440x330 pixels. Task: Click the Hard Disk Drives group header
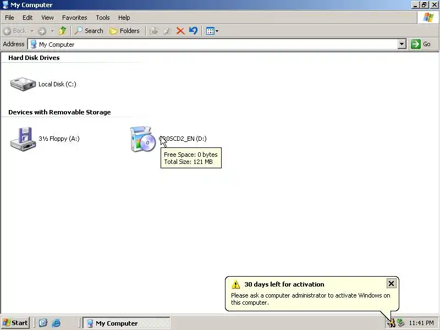[x=34, y=58]
